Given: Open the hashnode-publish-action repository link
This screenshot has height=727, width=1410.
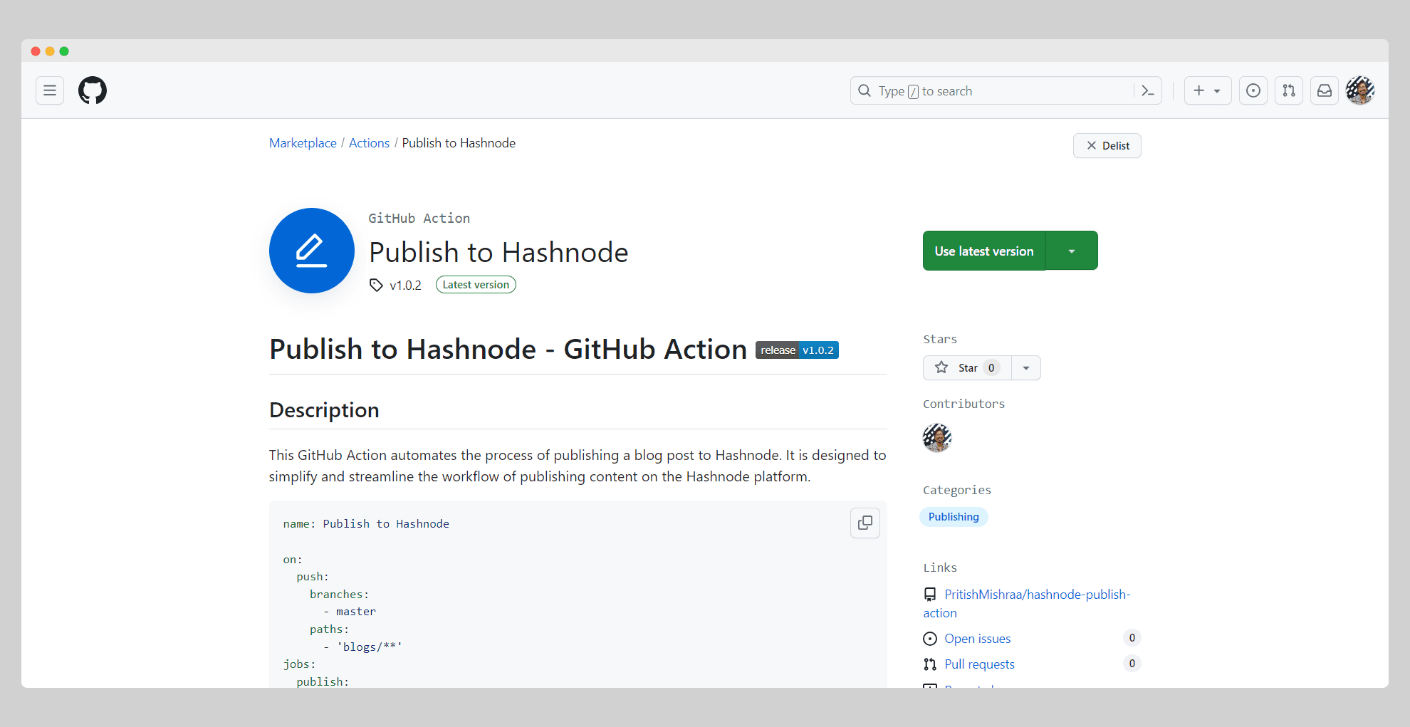Looking at the screenshot, I should (x=1036, y=595).
